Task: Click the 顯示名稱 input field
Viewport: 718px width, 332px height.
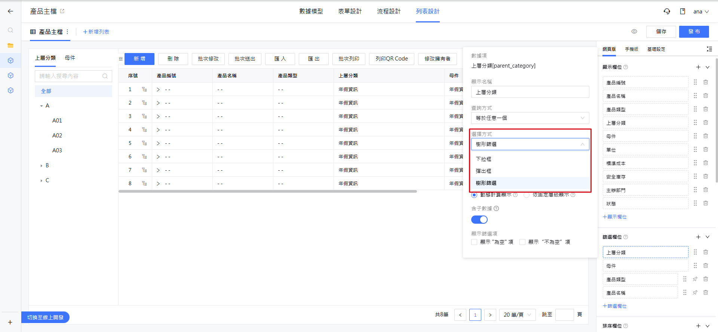Action: 530,92
